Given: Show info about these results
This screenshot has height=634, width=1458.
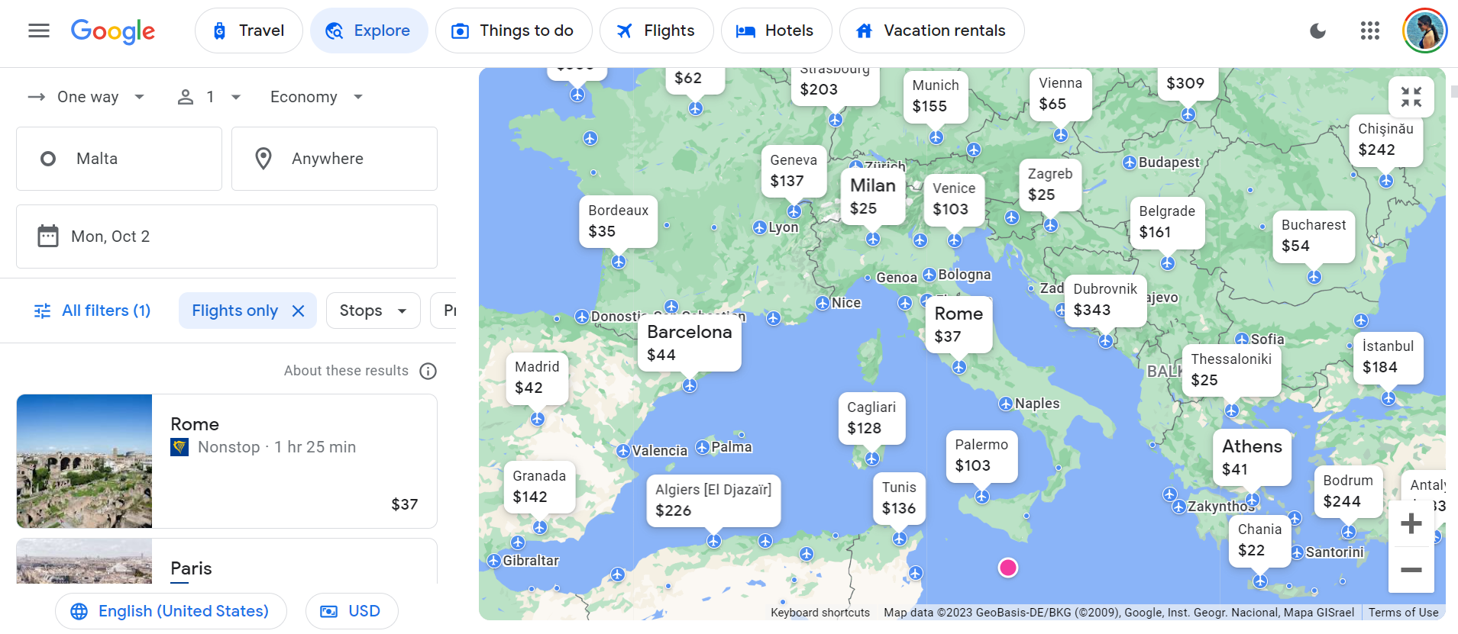Looking at the screenshot, I should [x=428, y=371].
